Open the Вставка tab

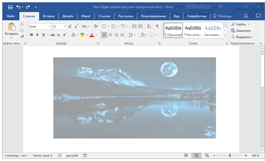pos(48,16)
